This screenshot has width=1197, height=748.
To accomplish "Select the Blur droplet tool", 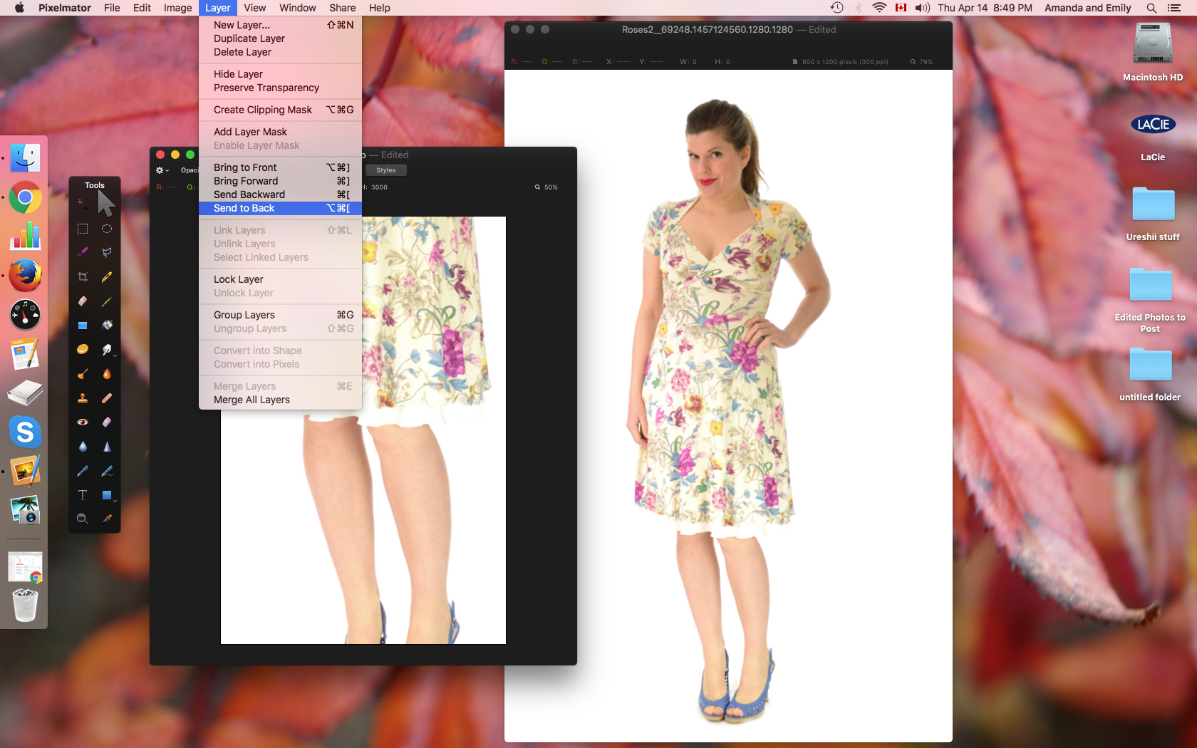I will point(83,447).
